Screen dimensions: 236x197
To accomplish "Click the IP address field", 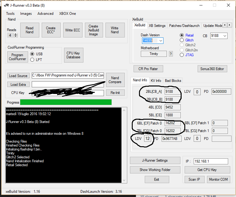I will 211,161.
